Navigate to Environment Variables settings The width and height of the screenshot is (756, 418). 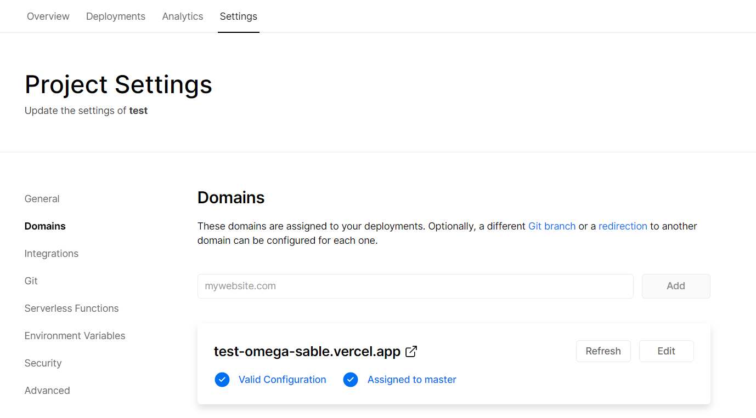[x=75, y=336]
